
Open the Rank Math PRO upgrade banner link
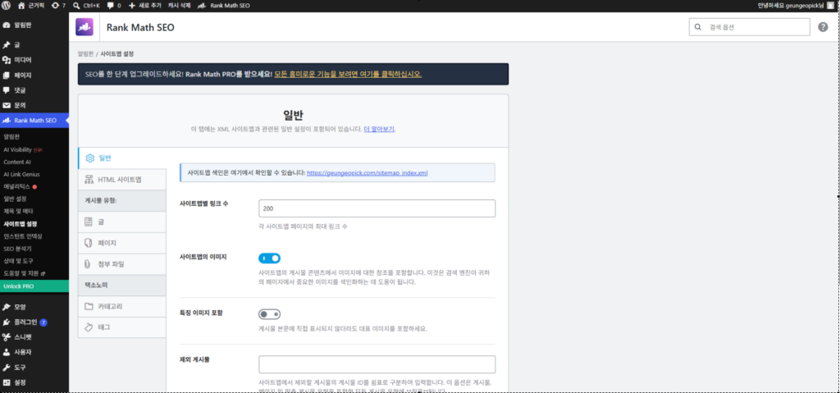click(348, 74)
